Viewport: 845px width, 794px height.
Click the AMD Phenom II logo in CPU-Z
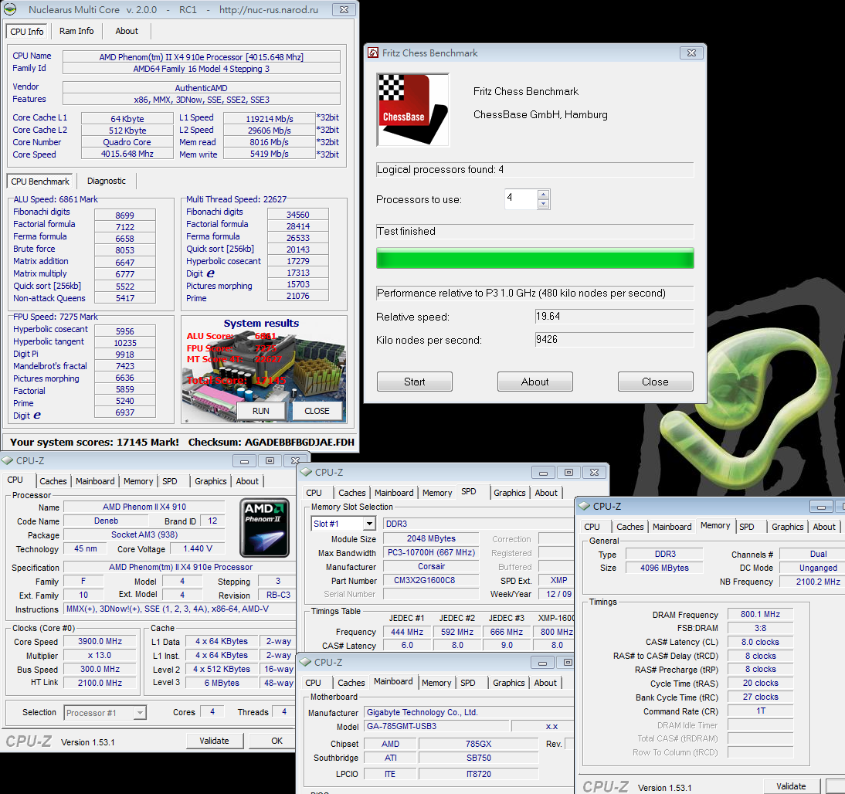(265, 528)
